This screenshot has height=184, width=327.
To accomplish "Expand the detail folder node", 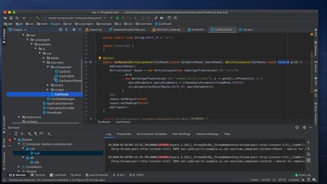I will 44,58.
